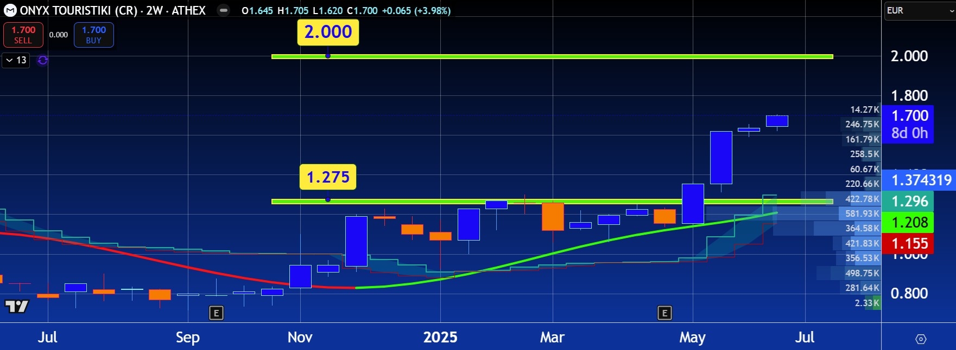Click the 1.700 SELL button
Image resolution: width=956 pixels, height=350 pixels.
[x=23, y=35]
